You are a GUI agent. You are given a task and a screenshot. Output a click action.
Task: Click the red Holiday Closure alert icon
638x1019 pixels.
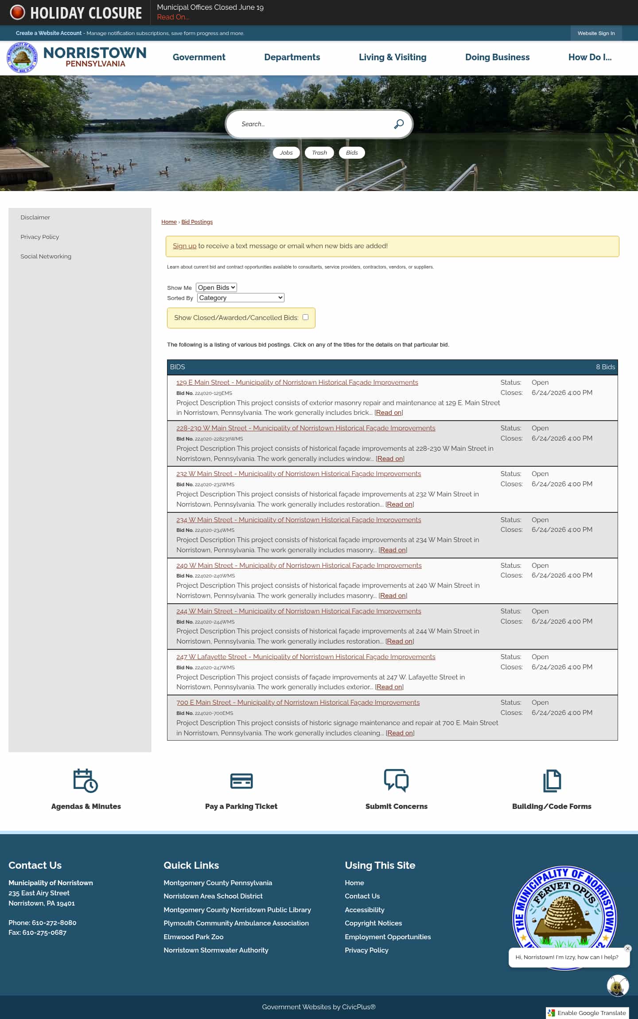point(17,12)
